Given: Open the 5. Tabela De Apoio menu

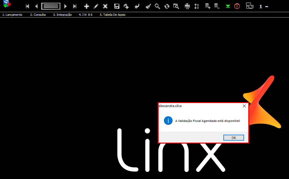Looking at the screenshot, I should [x=113, y=15].
